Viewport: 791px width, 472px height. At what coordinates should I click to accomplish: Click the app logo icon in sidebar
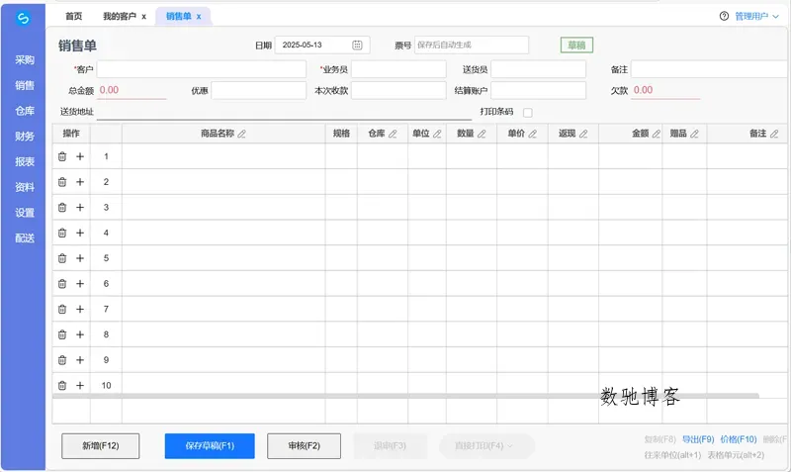tap(23, 19)
